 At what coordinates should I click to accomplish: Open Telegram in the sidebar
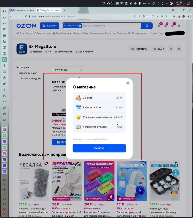[4, 147]
